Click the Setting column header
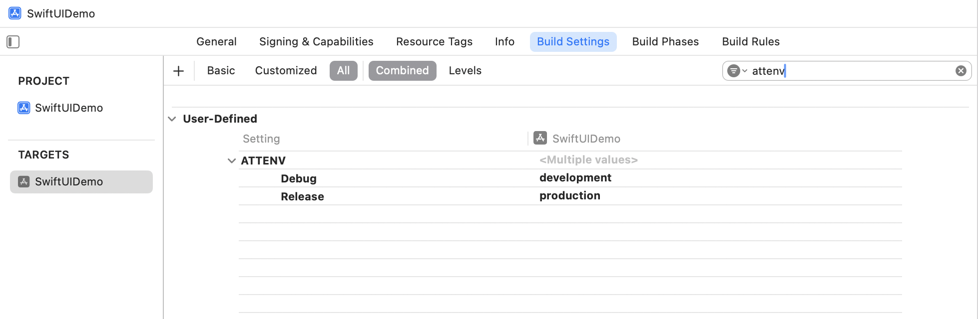978x319 pixels. pyautogui.click(x=261, y=139)
